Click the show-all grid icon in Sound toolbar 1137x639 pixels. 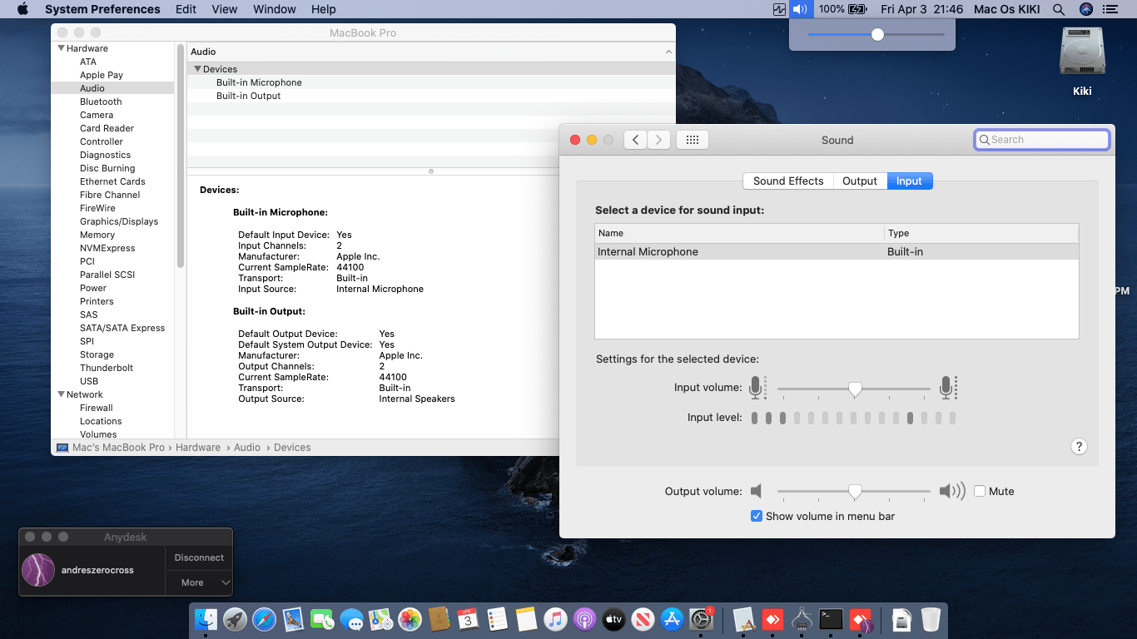692,140
